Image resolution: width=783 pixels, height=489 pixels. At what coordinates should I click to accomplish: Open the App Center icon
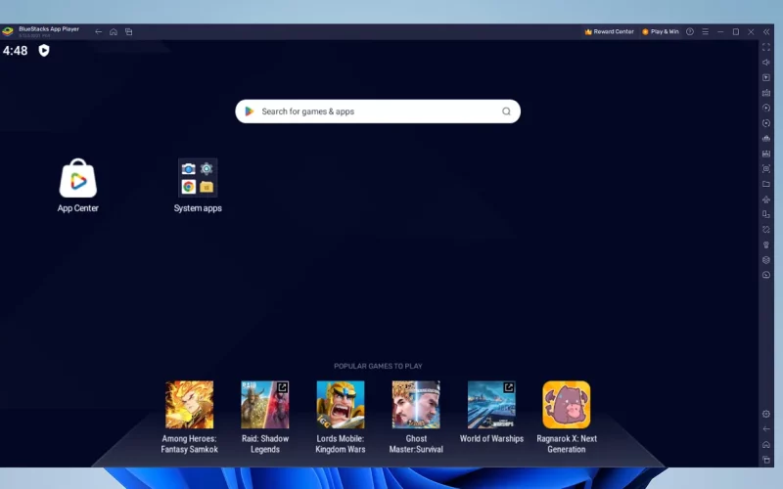pos(78,178)
